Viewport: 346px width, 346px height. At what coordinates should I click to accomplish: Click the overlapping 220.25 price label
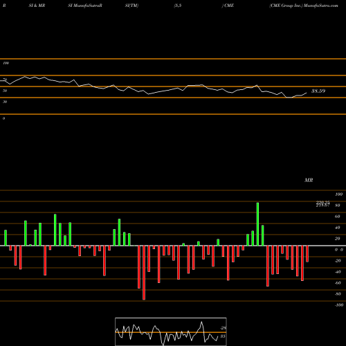[322, 202]
